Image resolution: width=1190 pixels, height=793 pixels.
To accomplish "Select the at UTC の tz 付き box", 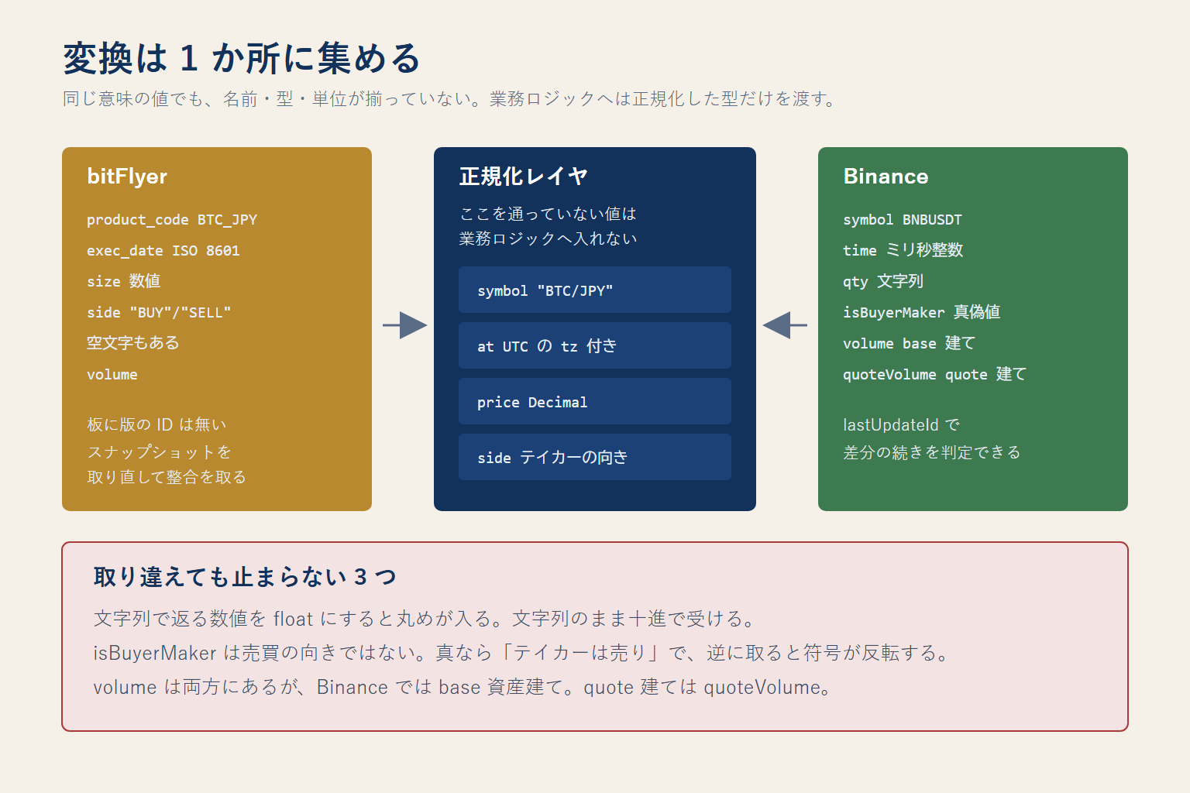I will 595,345.
